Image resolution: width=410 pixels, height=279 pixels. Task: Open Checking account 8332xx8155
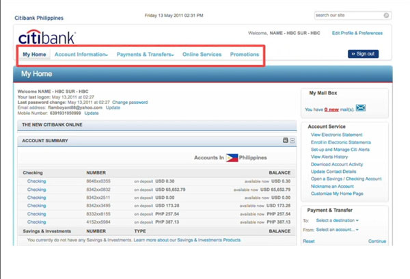point(36,214)
